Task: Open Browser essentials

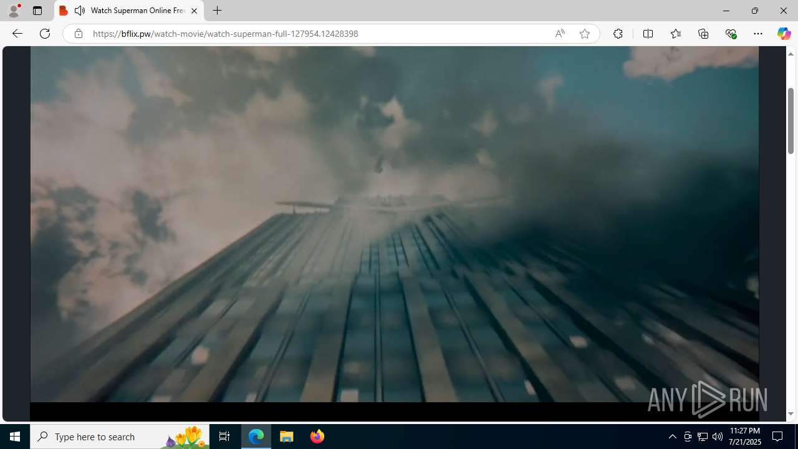Action: coord(731,34)
